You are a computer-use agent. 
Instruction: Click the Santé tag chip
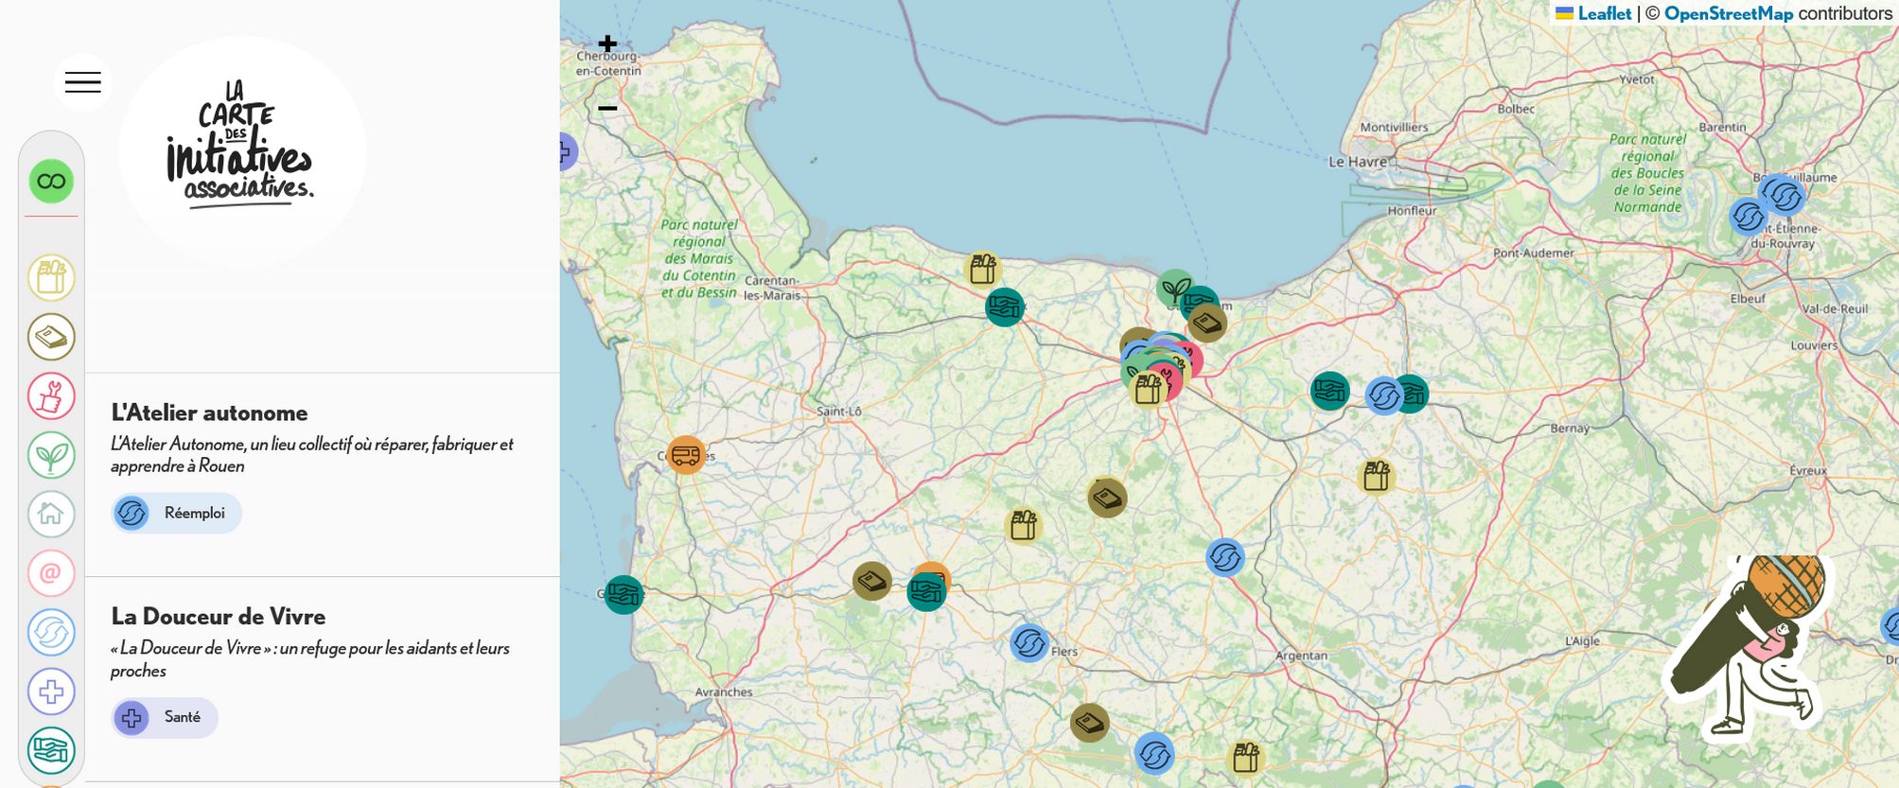[165, 717]
